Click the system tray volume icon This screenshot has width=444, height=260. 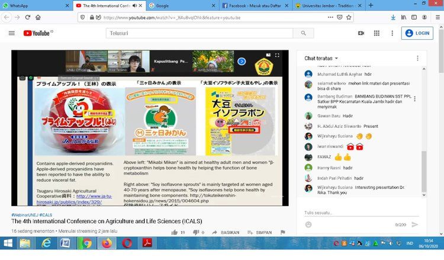point(391,243)
